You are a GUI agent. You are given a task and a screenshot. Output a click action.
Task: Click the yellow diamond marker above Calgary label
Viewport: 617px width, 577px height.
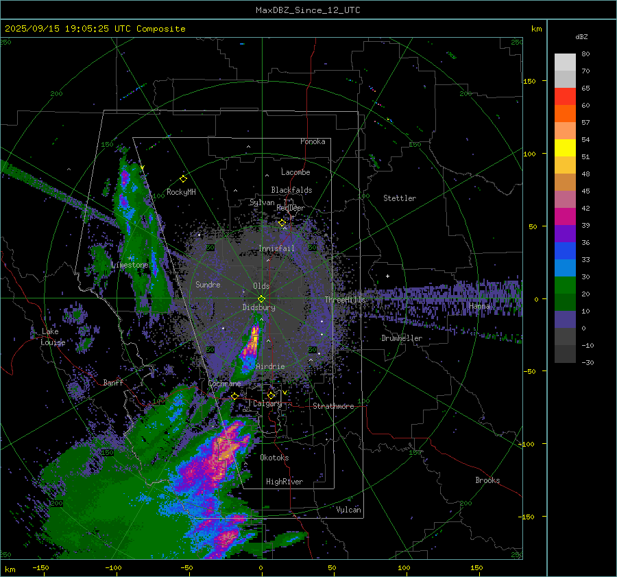tap(271, 395)
